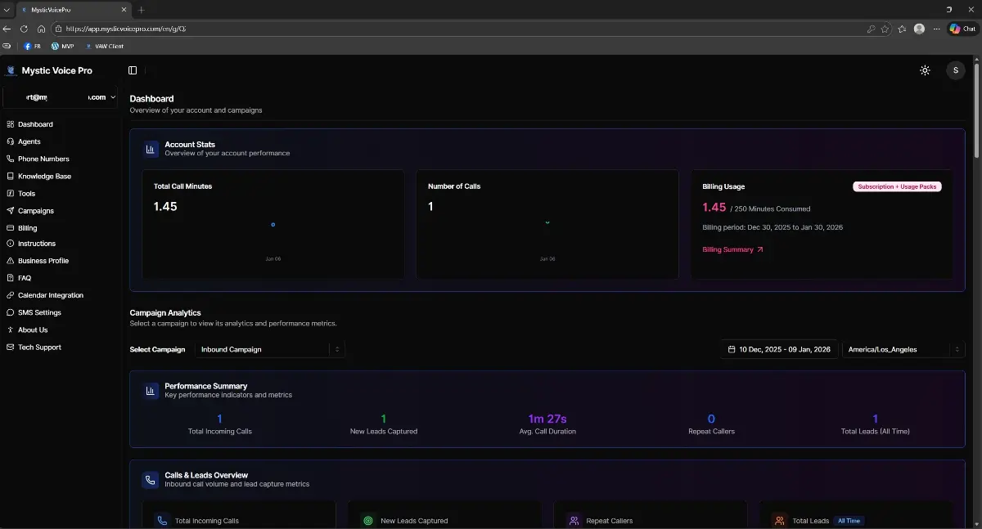
Task: Click the Subscription + Usage Packs badge
Action: coord(897,186)
